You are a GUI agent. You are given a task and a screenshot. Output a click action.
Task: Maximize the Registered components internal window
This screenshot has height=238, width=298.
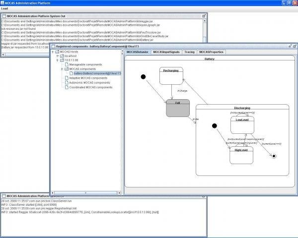point(295,46)
